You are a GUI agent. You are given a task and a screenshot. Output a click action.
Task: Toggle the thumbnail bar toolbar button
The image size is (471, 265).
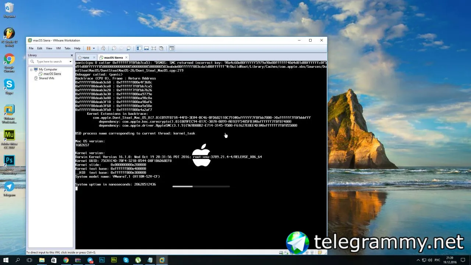[x=146, y=48]
